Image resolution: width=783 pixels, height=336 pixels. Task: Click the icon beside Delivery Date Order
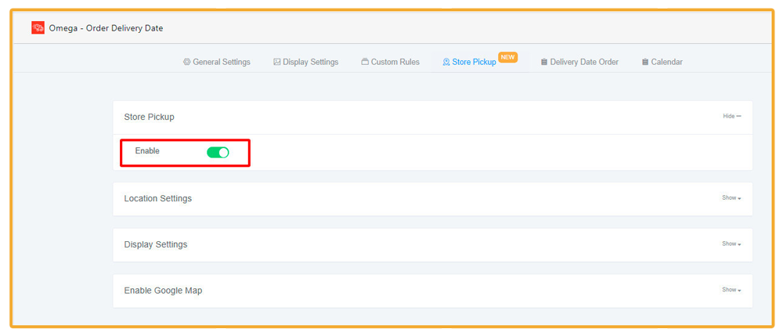pyautogui.click(x=544, y=62)
